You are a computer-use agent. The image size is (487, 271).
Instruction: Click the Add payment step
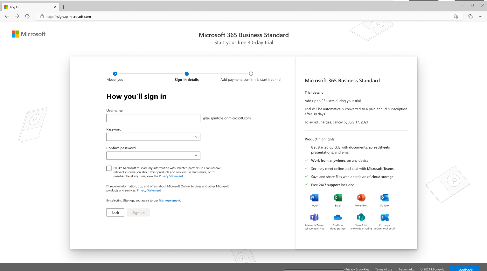[251, 77]
